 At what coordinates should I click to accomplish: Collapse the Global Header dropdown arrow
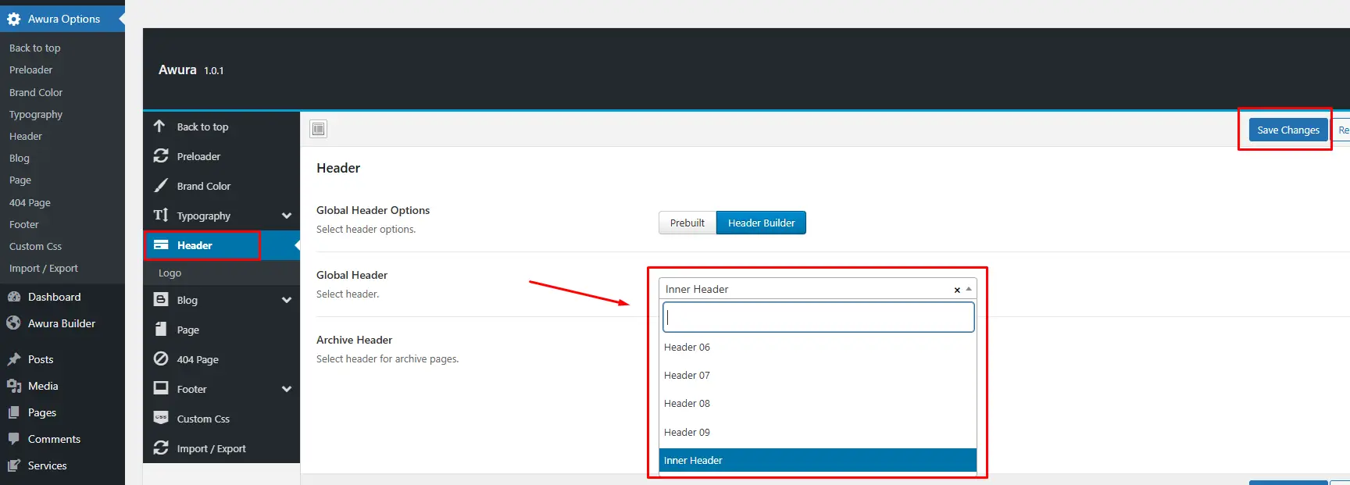tap(969, 289)
